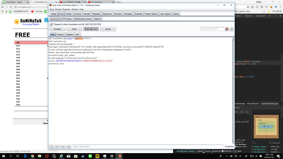Open Windows taskbar search
Viewport: 283px width, 159px height.
[11, 156]
